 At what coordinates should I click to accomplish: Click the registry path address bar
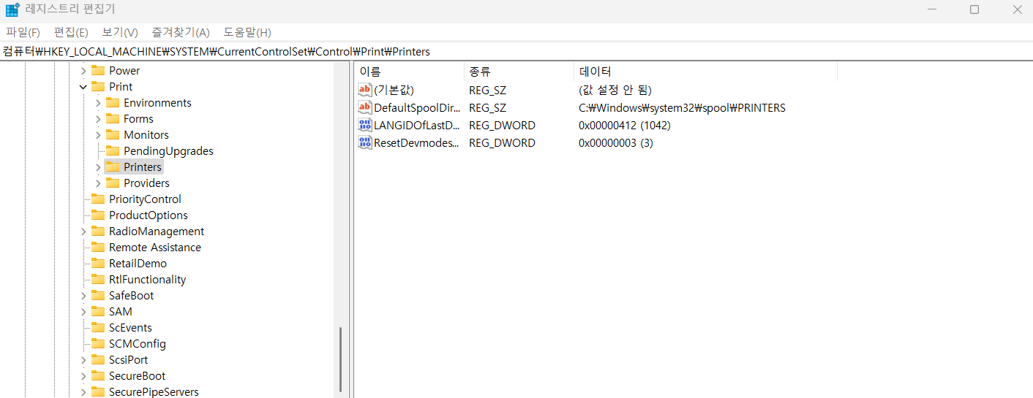pyautogui.click(x=516, y=51)
